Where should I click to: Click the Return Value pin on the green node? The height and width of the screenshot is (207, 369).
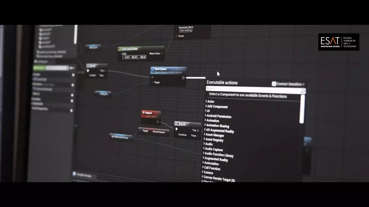coord(162,53)
